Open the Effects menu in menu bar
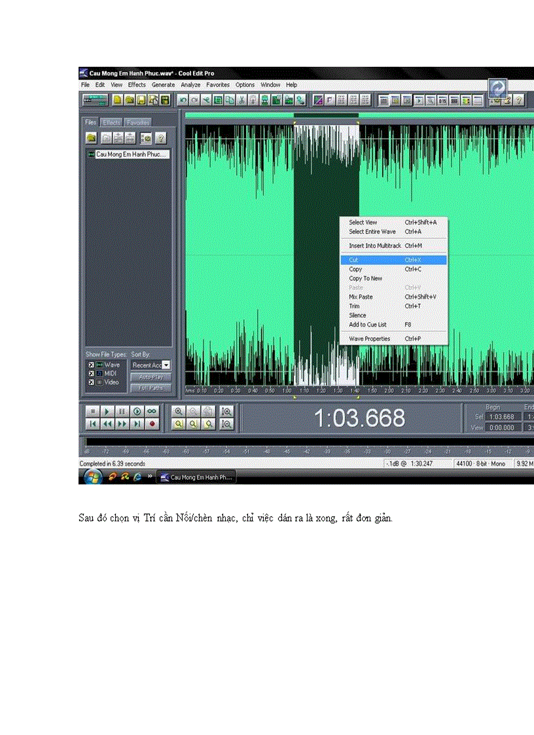The width and height of the screenshot is (534, 735). coord(137,84)
